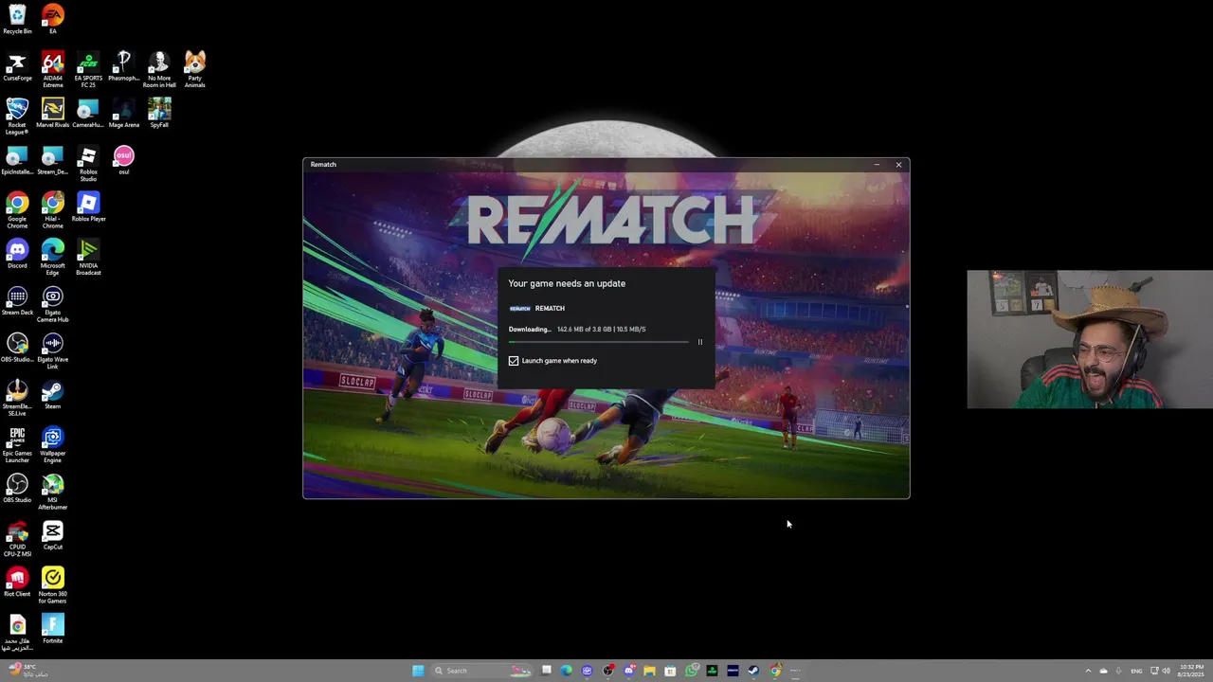
Task: Select the Google Chrome desktop icon
Action: point(17,210)
